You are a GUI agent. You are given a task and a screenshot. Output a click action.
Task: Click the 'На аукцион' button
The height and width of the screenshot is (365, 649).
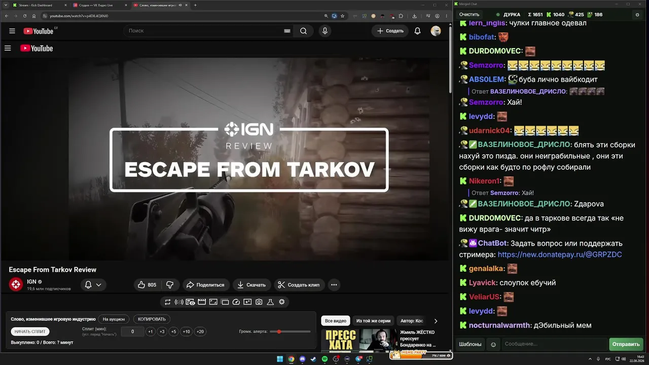tap(114, 319)
